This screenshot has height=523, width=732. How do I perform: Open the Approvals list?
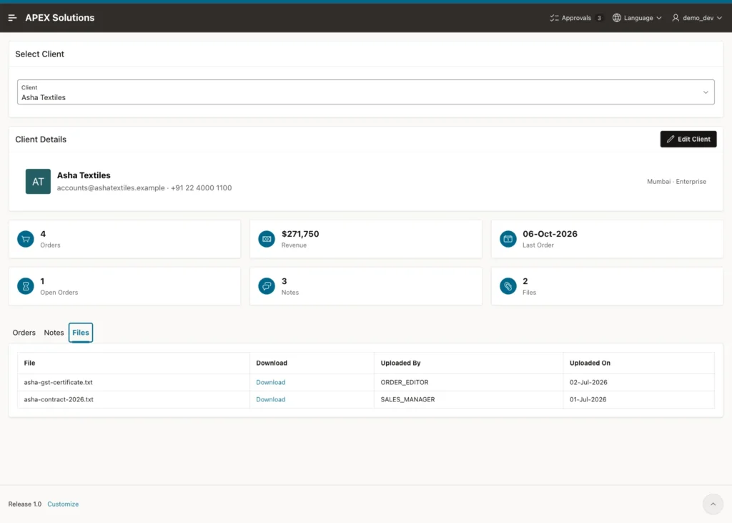[x=576, y=18]
